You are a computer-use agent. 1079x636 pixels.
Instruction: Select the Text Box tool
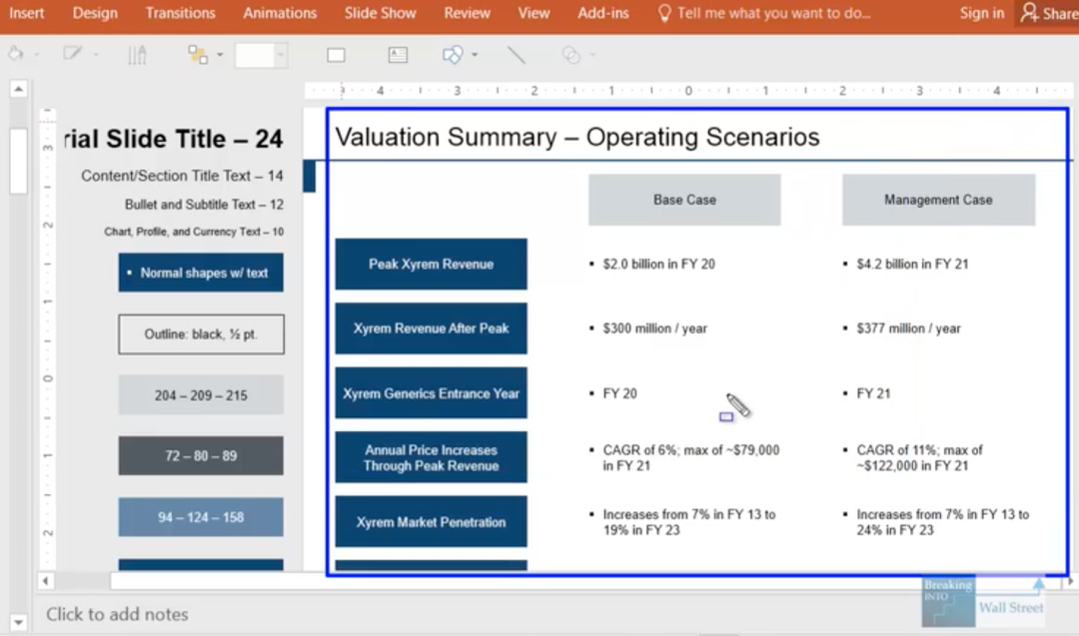[398, 55]
